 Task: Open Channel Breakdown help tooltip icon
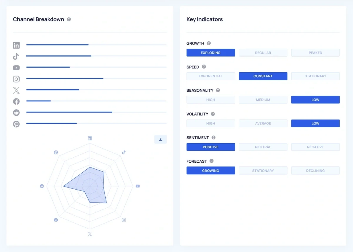point(69,19)
